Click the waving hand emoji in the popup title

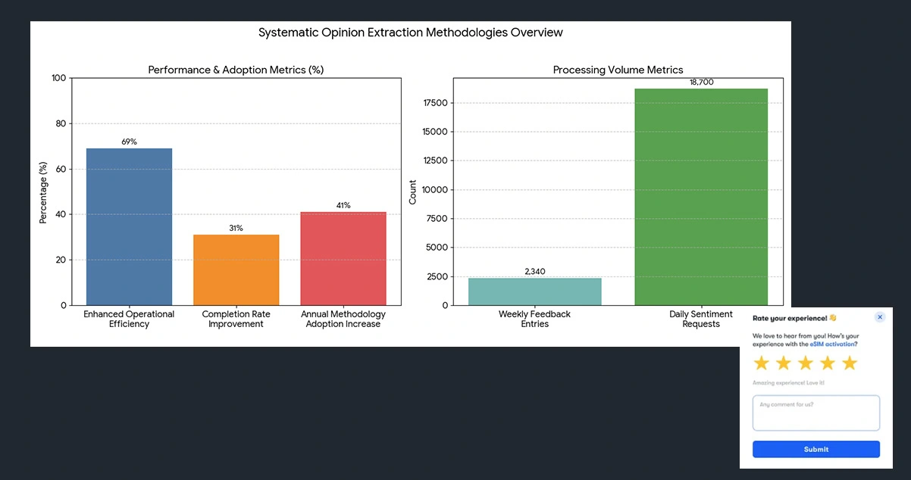tap(832, 318)
